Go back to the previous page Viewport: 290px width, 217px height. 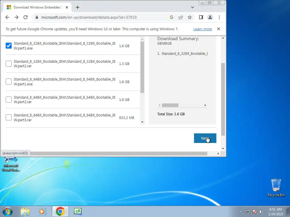click(7, 17)
